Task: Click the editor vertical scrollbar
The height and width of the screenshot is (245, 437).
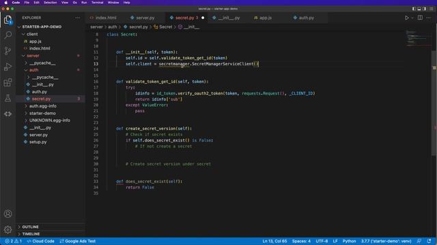Action: coord(434,103)
